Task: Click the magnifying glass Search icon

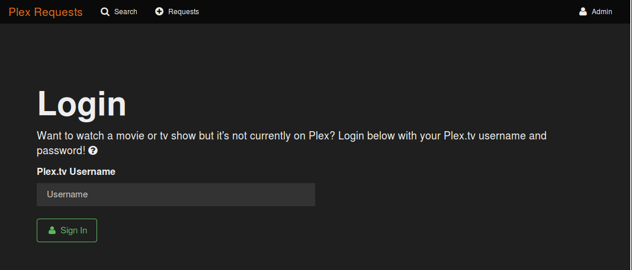Action: [x=105, y=12]
